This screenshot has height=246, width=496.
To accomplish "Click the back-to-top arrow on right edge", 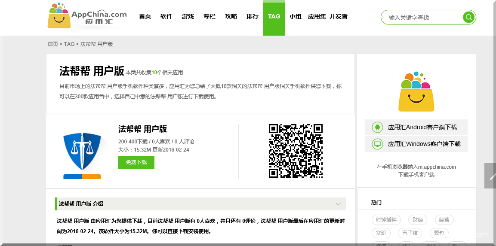I will pyautogui.click(x=490, y=176).
